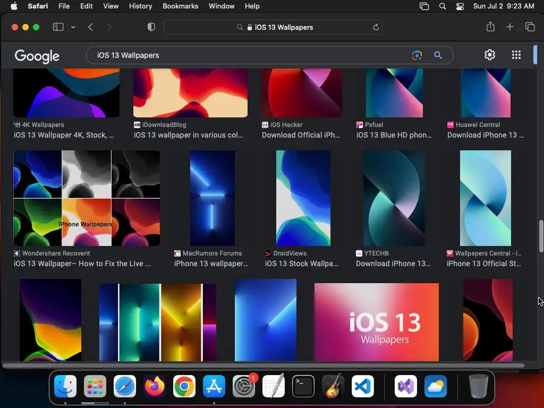Open Safari from the Dock
Viewport: 544px width, 408px height.
point(125,386)
